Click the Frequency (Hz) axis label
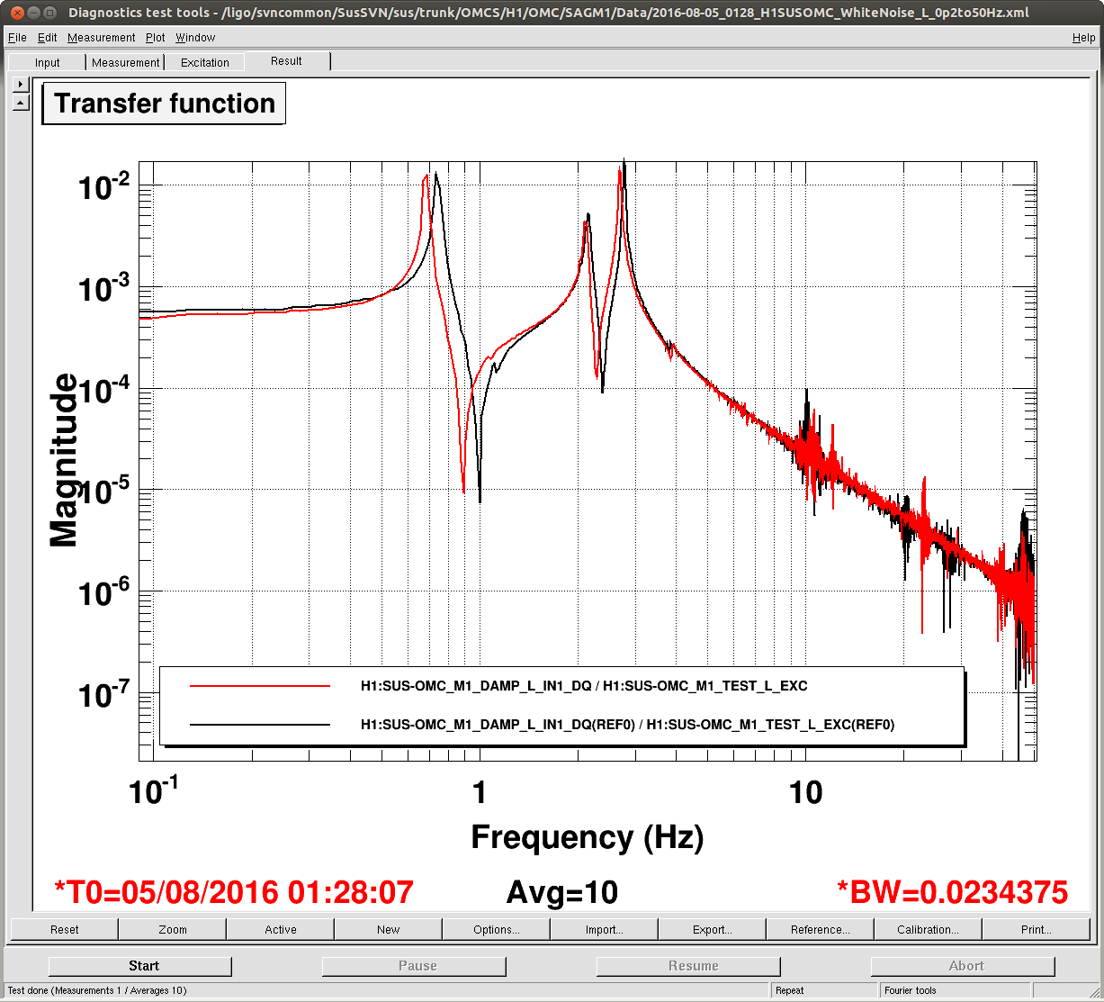The height and width of the screenshot is (1002, 1104). tap(588, 837)
